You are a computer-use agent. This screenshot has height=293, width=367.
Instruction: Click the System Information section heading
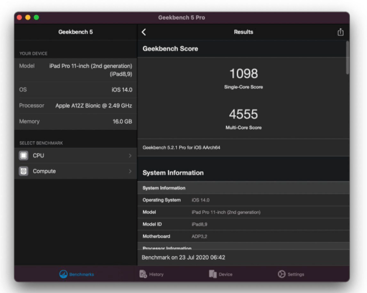tap(173, 173)
